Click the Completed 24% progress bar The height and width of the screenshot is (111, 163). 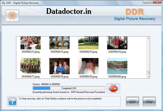[69, 88]
